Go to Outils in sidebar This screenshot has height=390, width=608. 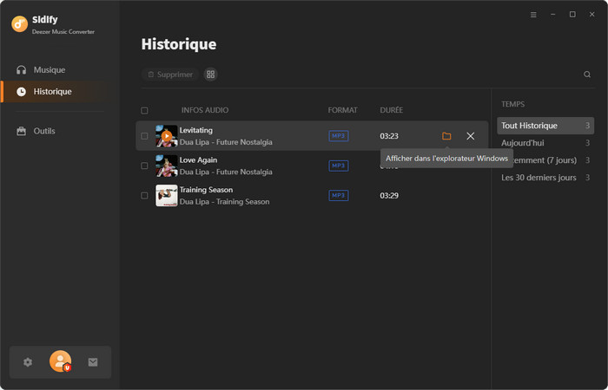click(44, 131)
